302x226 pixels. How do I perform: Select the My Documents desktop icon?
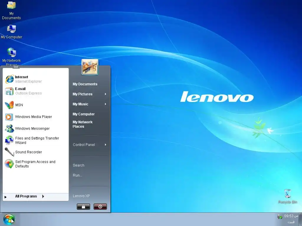(12, 11)
